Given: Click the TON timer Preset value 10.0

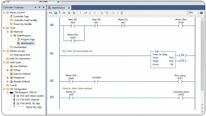Looking at the screenshot, I should [x=171, y=61].
